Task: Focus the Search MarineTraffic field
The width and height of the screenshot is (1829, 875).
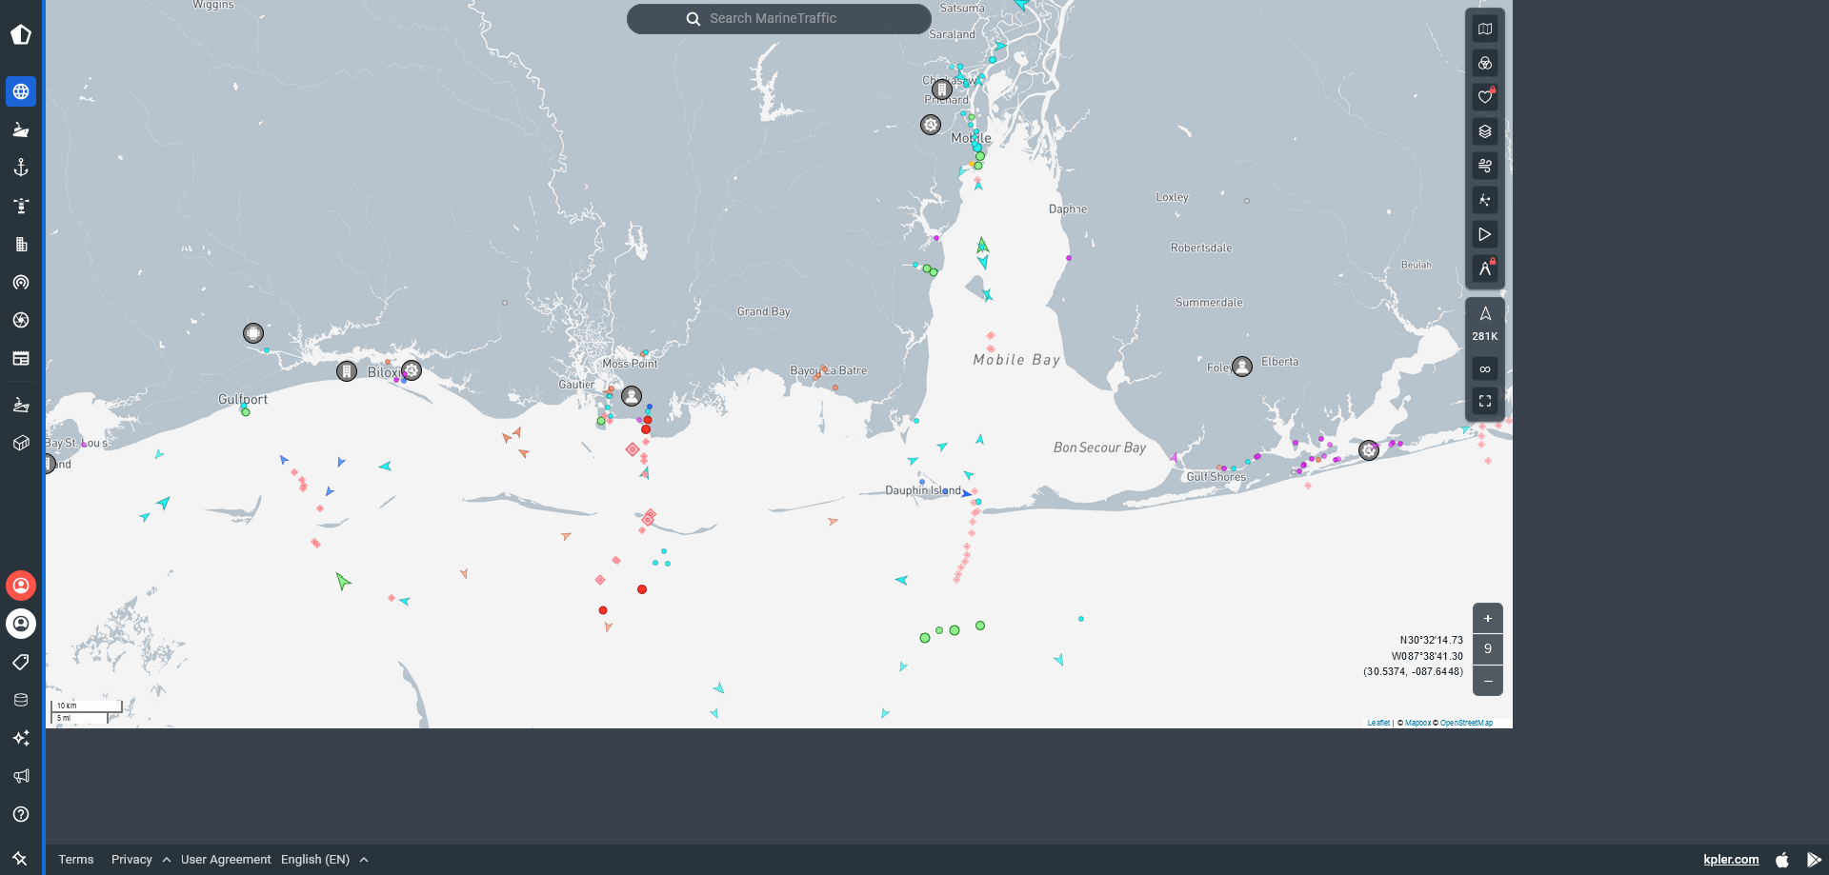Action: [779, 18]
